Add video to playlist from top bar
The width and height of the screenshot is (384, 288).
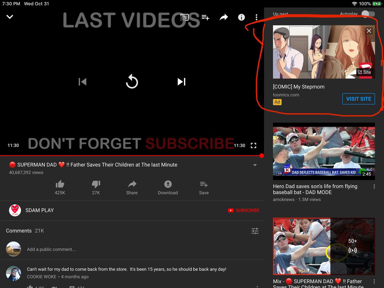pos(205,17)
